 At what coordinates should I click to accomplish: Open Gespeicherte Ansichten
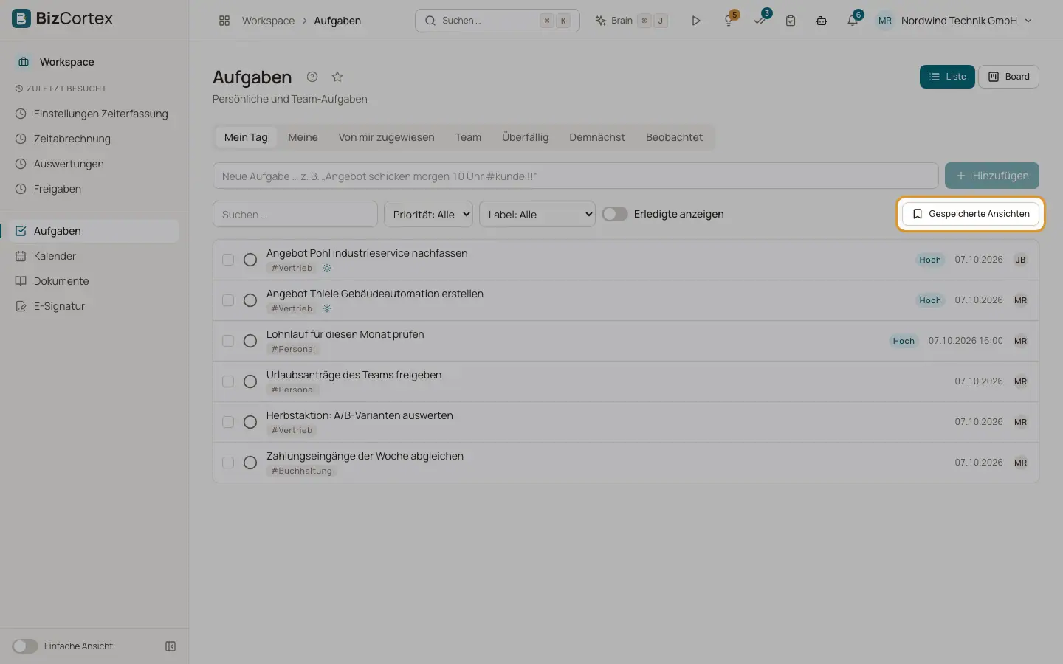(x=971, y=214)
